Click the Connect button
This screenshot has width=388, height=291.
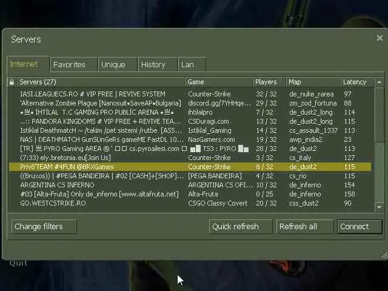tap(360, 226)
